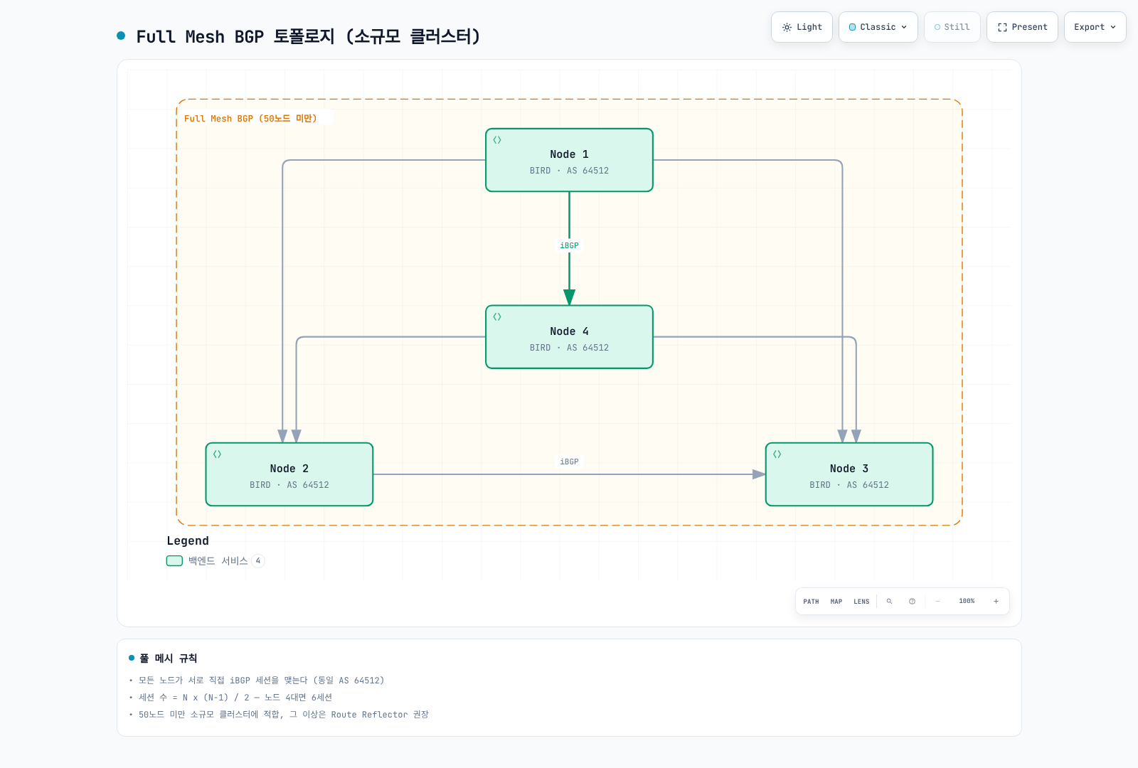Click the line about 동일 AS 64512

click(x=261, y=681)
